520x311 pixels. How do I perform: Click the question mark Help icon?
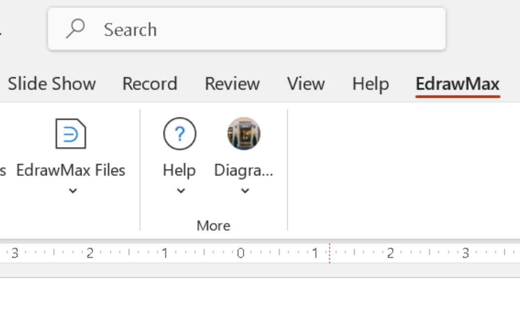click(x=180, y=134)
